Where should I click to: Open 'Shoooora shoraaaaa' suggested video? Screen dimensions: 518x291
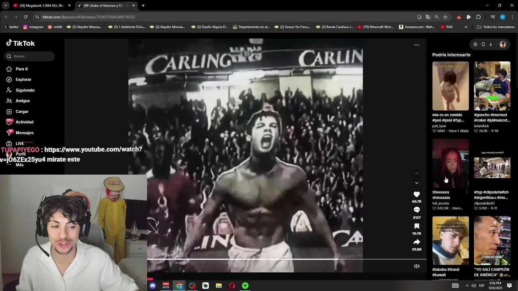pos(450,163)
